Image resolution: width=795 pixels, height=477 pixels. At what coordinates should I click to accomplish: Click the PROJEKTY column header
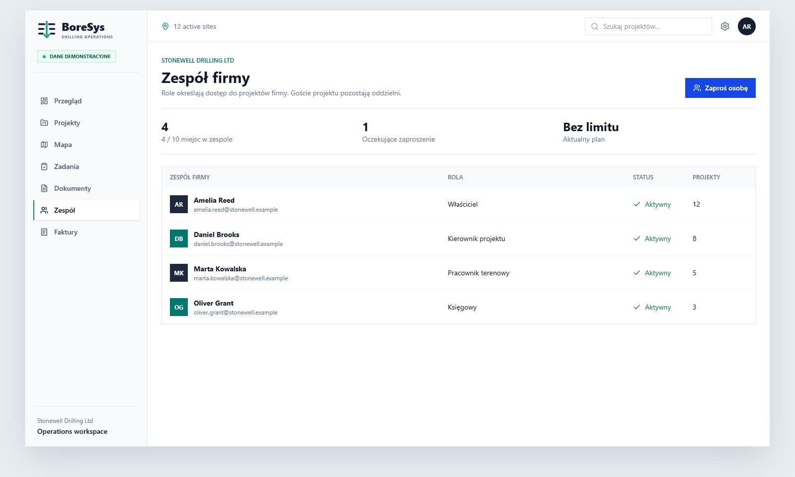click(x=706, y=177)
